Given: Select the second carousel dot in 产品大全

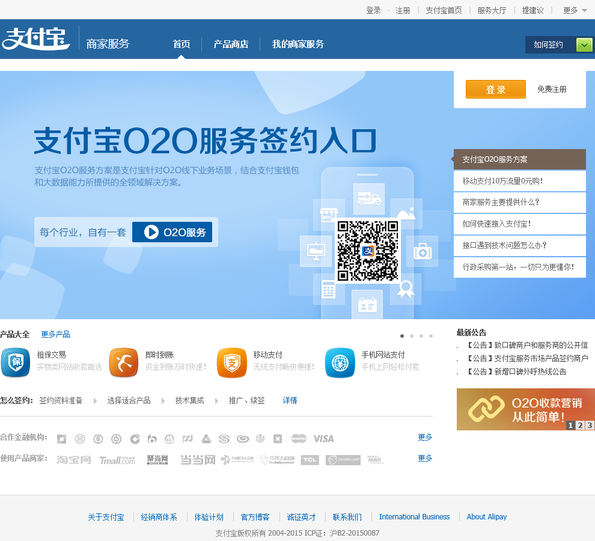Looking at the screenshot, I should click(x=412, y=336).
